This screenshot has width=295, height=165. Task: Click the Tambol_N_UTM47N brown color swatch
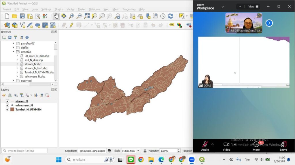[12, 109]
